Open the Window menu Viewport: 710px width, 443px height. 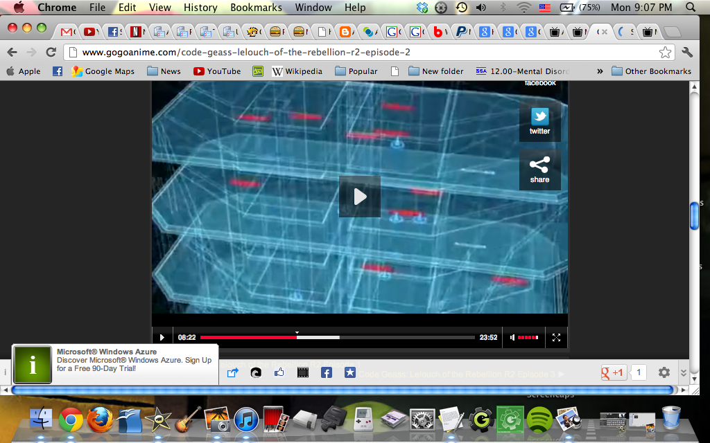(x=313, y=7)
